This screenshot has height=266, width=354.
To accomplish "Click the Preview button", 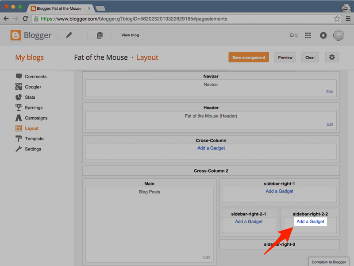I will (x=285, y=58).
